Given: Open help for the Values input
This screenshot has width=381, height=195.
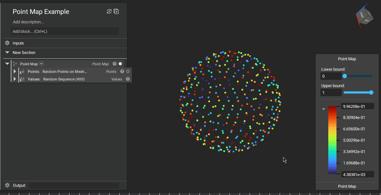Looking at the screenshot, I should (x=128, y=79).
